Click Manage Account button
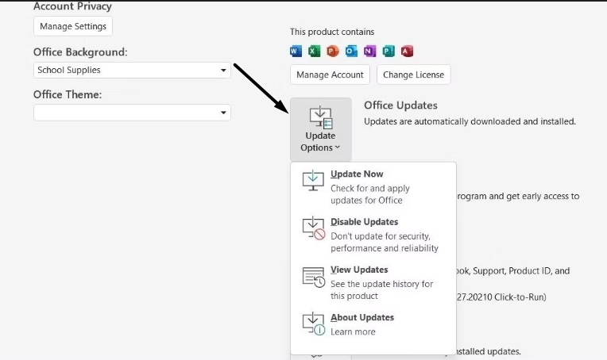 click(x=330, y=75)
